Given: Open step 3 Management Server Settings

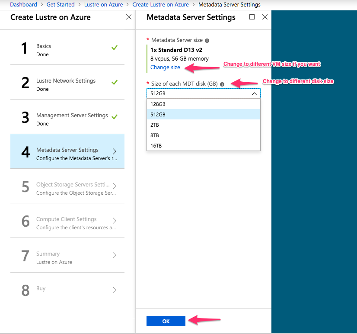Looking at the screenshot, I should (x=67, y=117).
